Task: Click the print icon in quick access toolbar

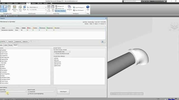Action: tap(6, 16)
